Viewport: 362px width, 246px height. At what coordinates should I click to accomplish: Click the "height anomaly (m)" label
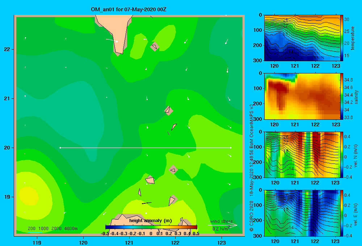151,221
